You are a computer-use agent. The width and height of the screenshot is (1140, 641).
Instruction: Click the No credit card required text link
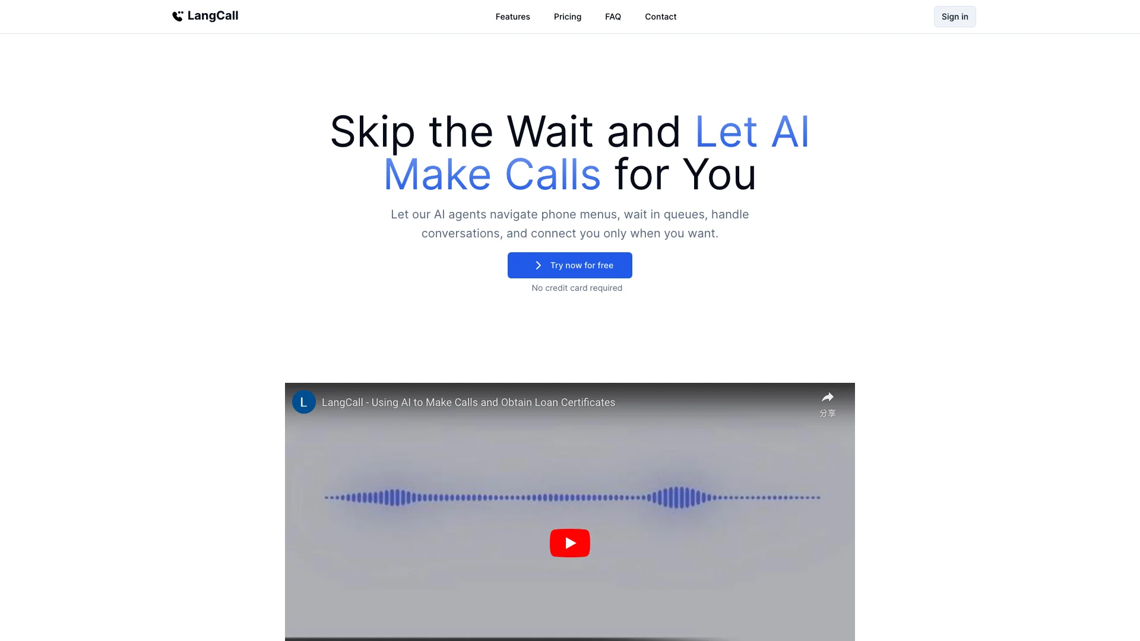(577, 287)
